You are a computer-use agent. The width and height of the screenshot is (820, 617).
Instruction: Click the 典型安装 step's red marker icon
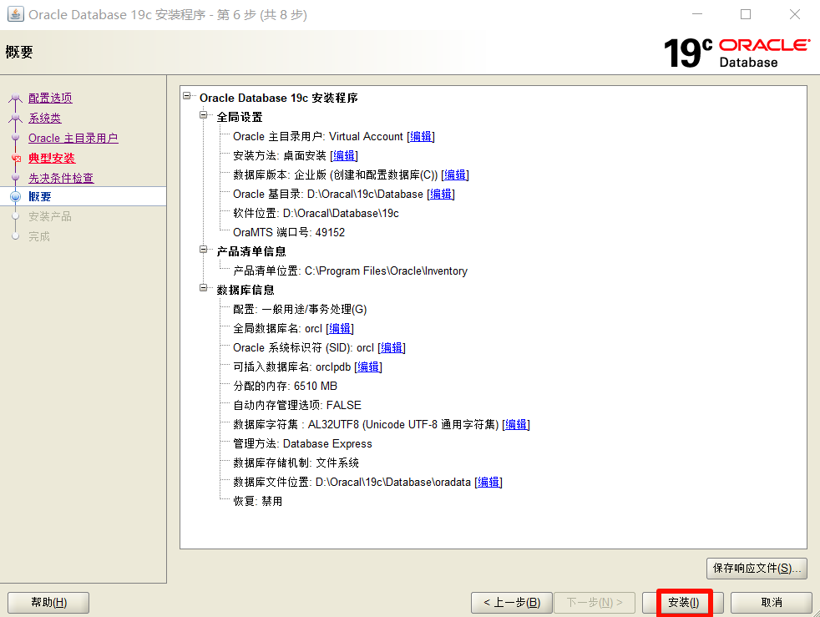(x=16, y=158)
